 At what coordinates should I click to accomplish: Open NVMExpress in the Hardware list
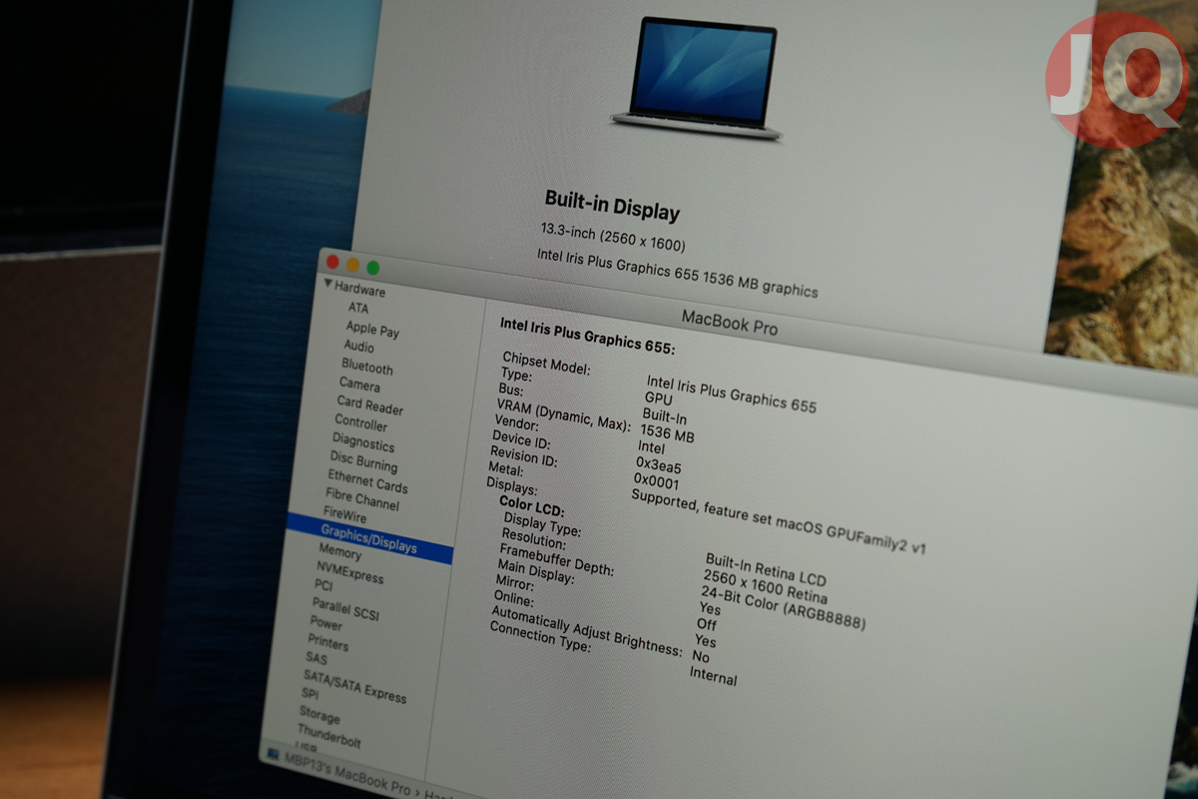coord(349,573)
